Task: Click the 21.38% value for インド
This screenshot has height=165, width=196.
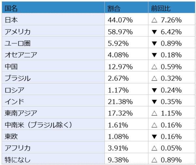Action: click(x=120, y=102)
